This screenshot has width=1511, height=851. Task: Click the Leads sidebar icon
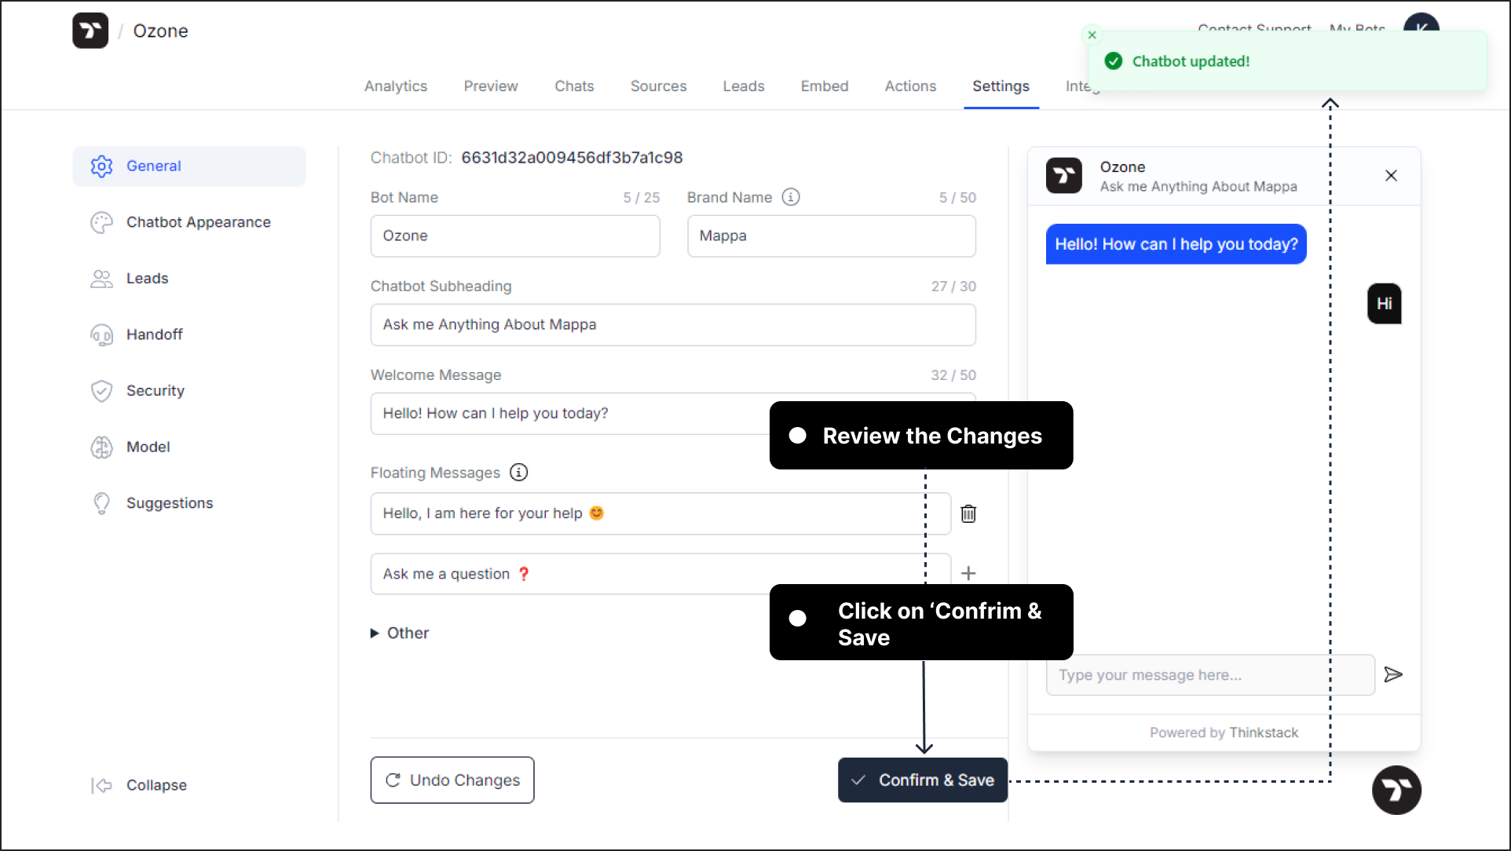click(104, 278)
